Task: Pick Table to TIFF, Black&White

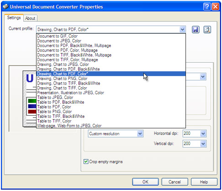Action: coord(111,117)
